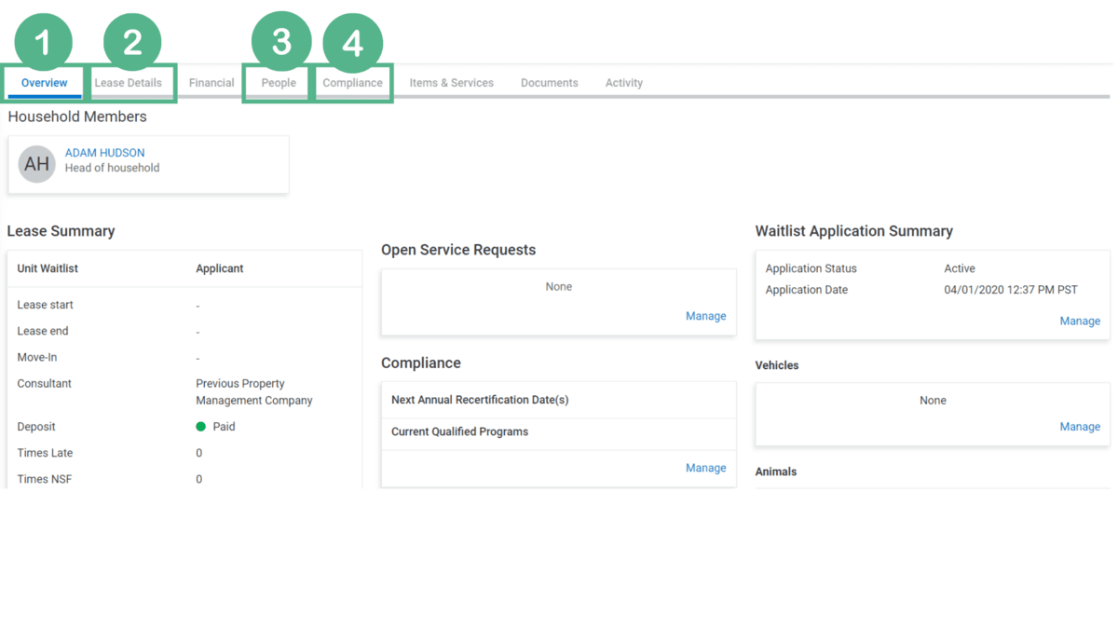The width and height of the screenshot is (1118, 629).
Task: Click the 'Lease end' label
Action: pyautogui.click(x=43, y=331)
